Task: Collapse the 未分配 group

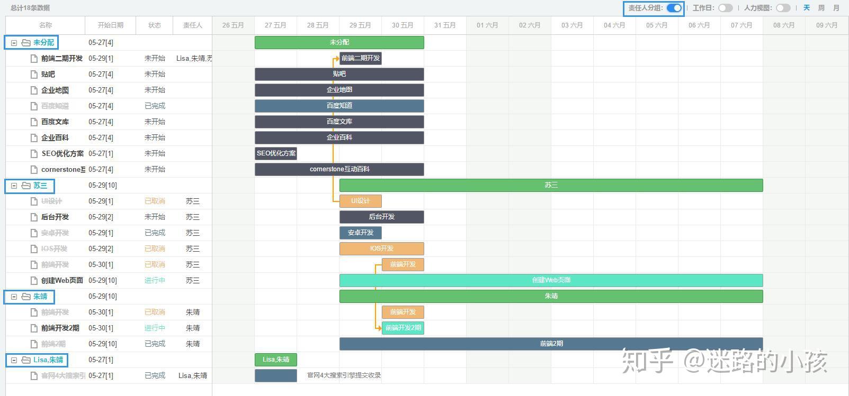Action: (x=14, y=43)
